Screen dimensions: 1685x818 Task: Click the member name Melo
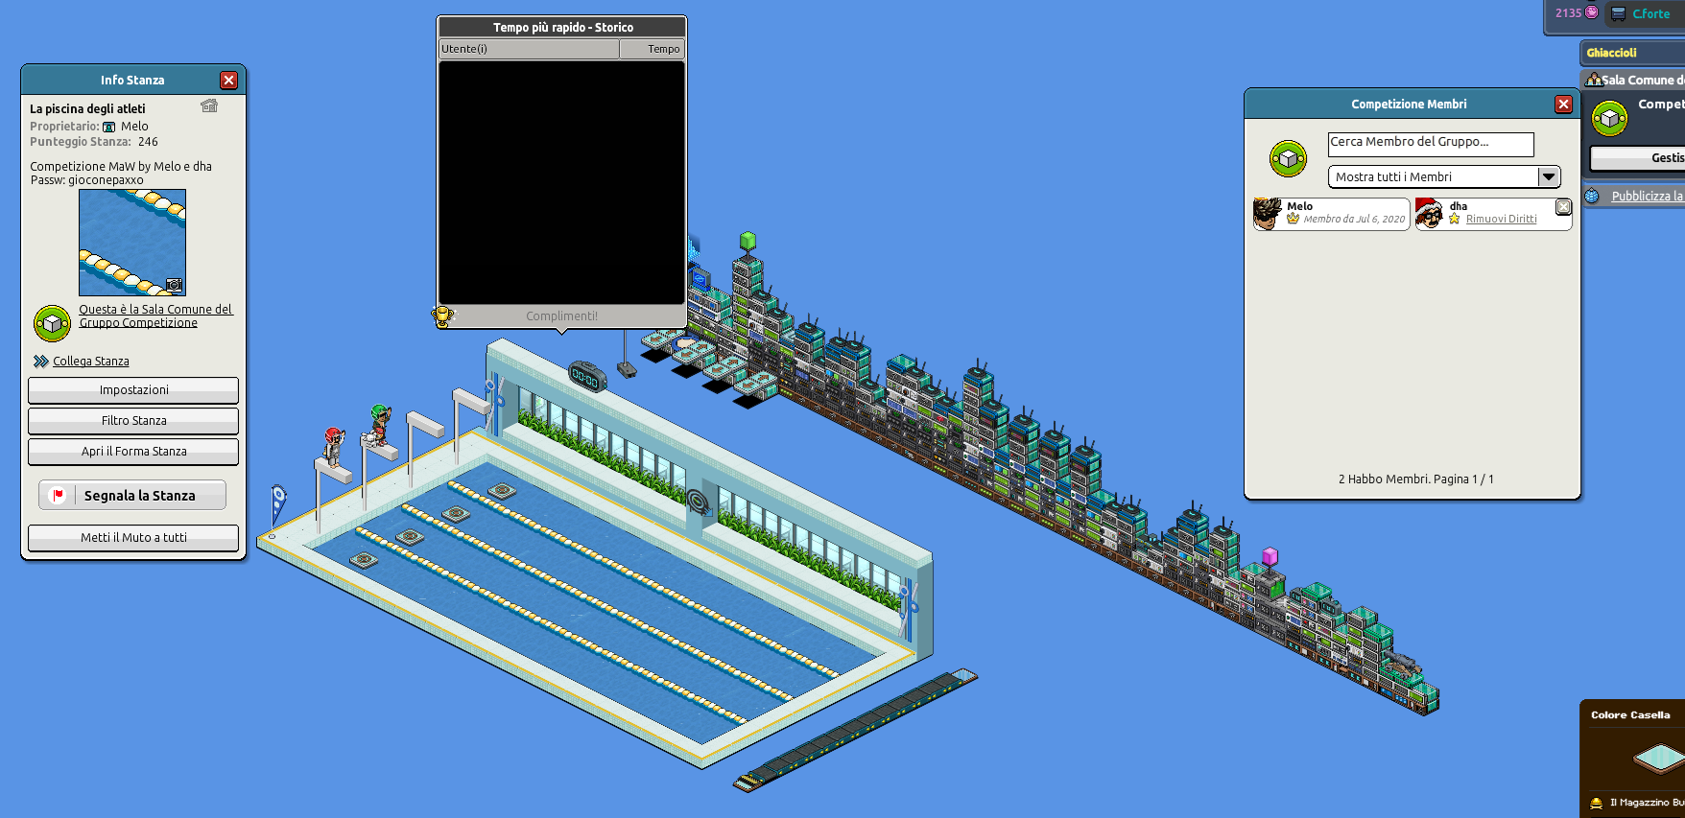[x=1299, y=206]
